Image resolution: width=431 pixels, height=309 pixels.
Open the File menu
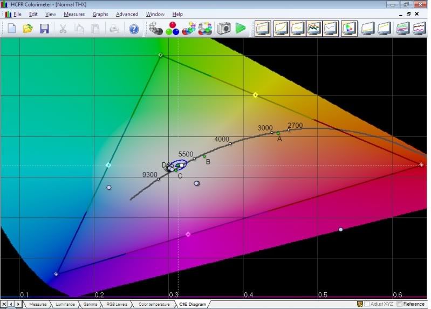point(17,15)
